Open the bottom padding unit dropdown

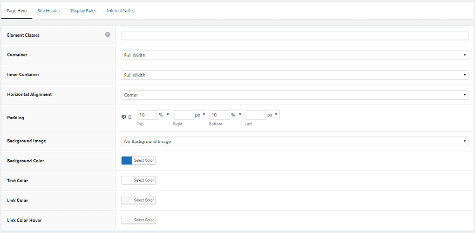(236, 115)
